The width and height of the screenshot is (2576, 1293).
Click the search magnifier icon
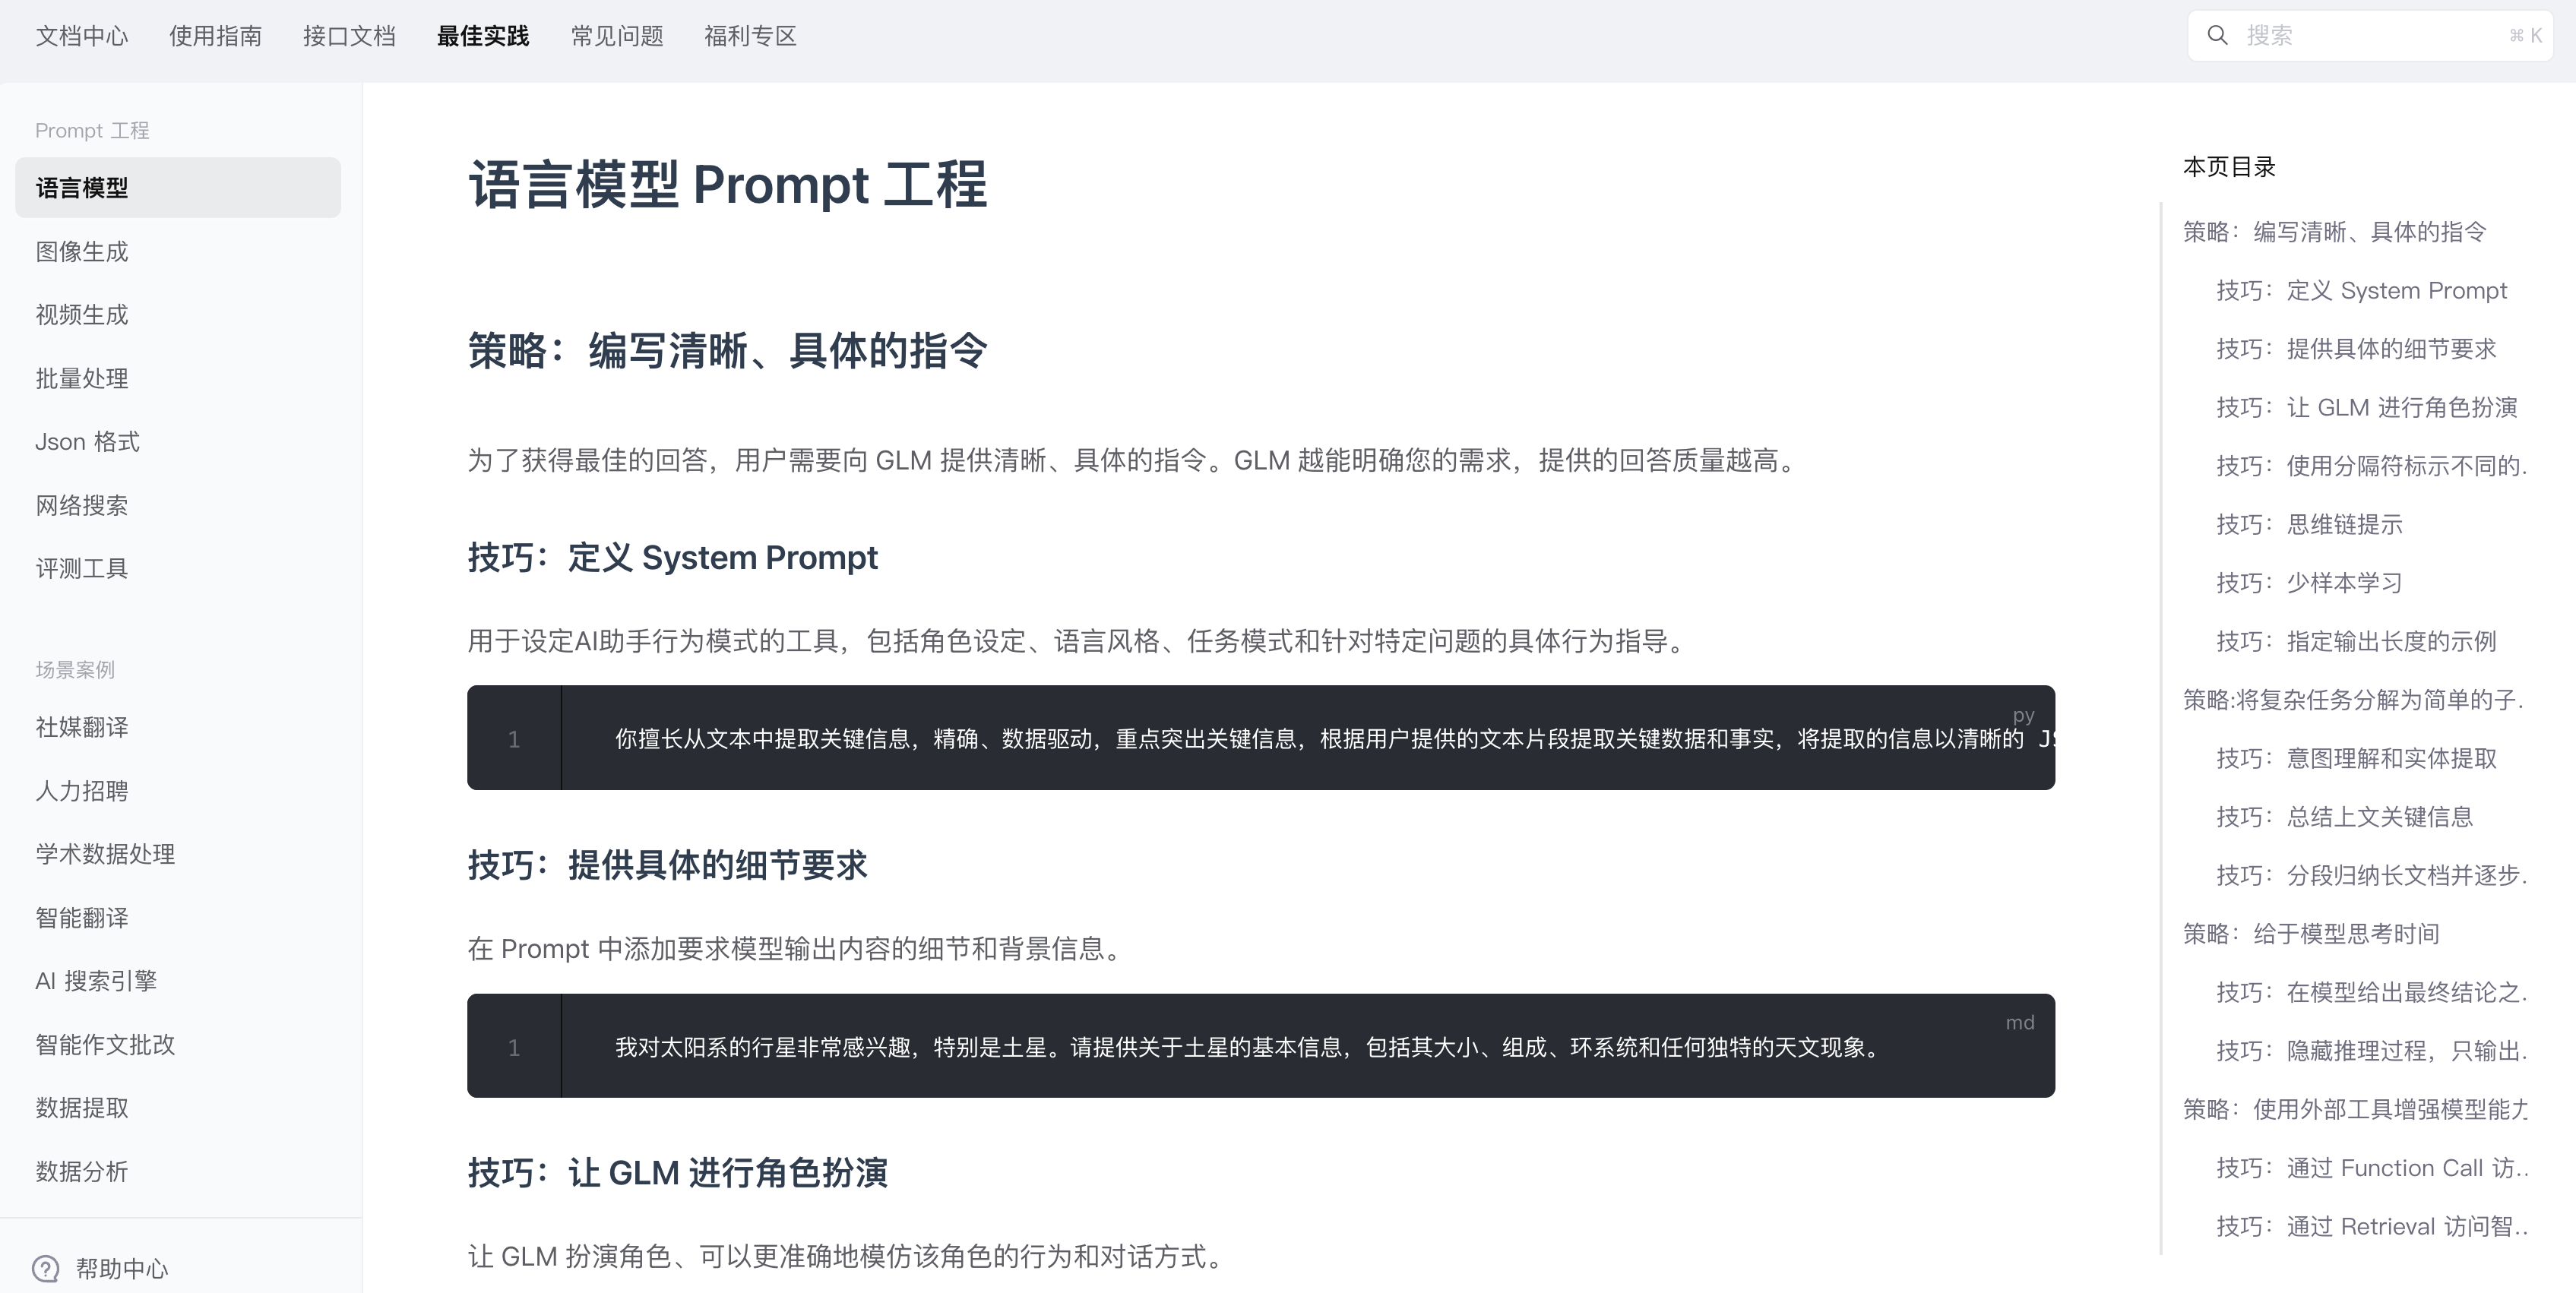(x=2217, y=36)
